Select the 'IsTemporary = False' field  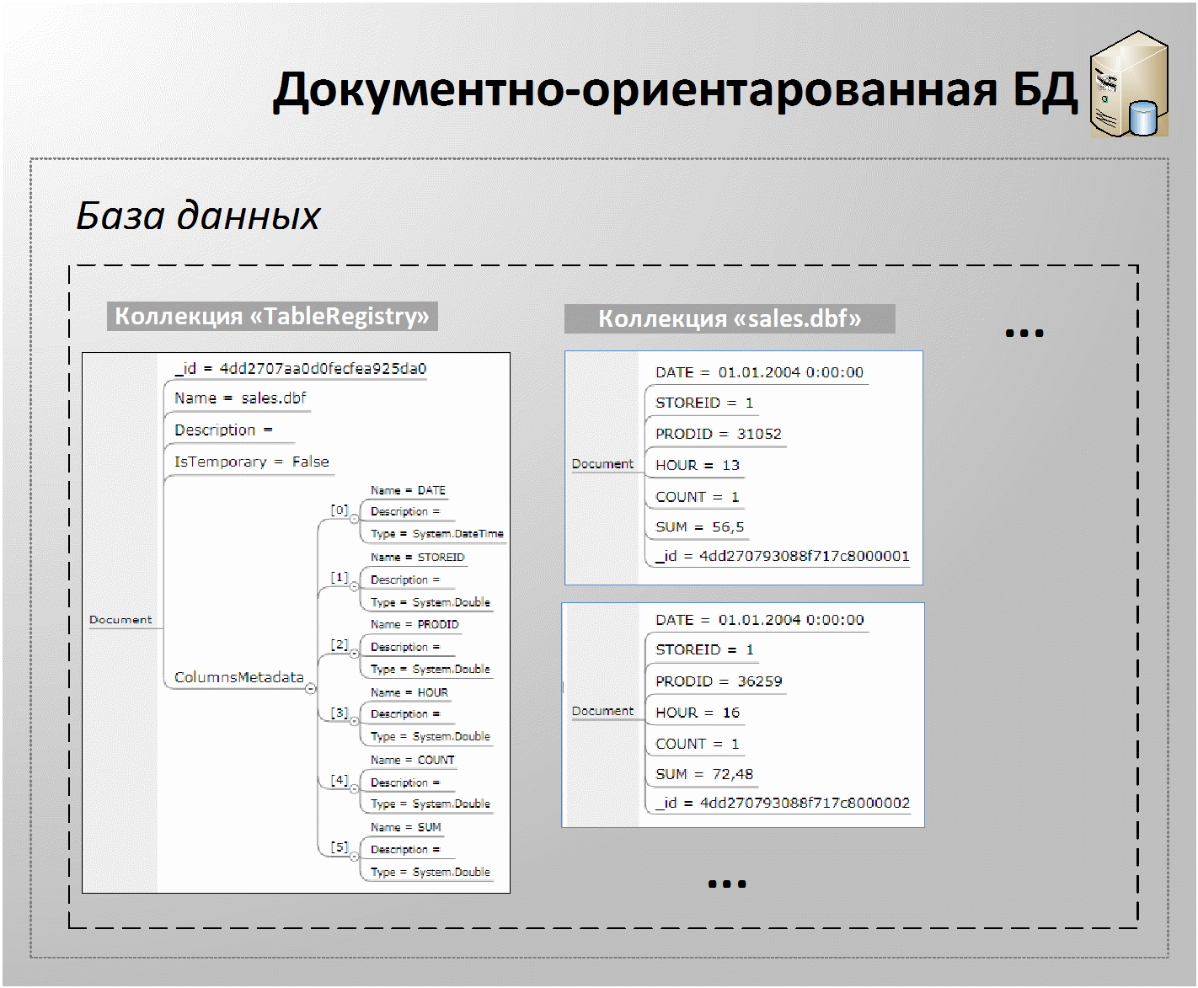(252, 462)
